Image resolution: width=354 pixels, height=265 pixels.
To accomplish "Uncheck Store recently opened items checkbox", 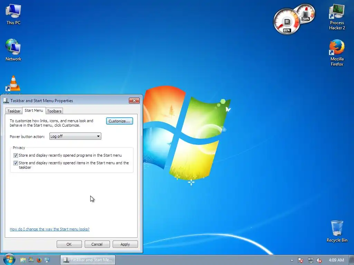I will (16, 163).
